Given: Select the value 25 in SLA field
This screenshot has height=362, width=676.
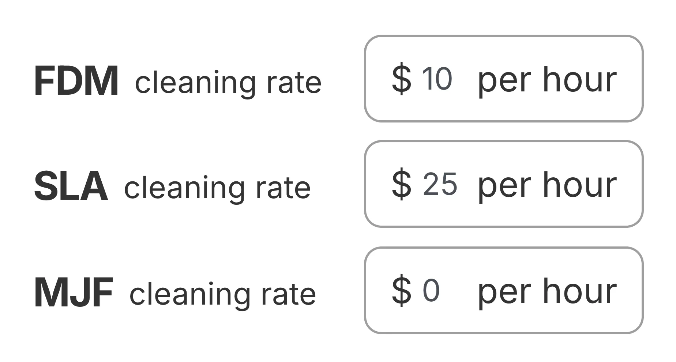Looking at the screenshot, I should [x=440, y=184].
